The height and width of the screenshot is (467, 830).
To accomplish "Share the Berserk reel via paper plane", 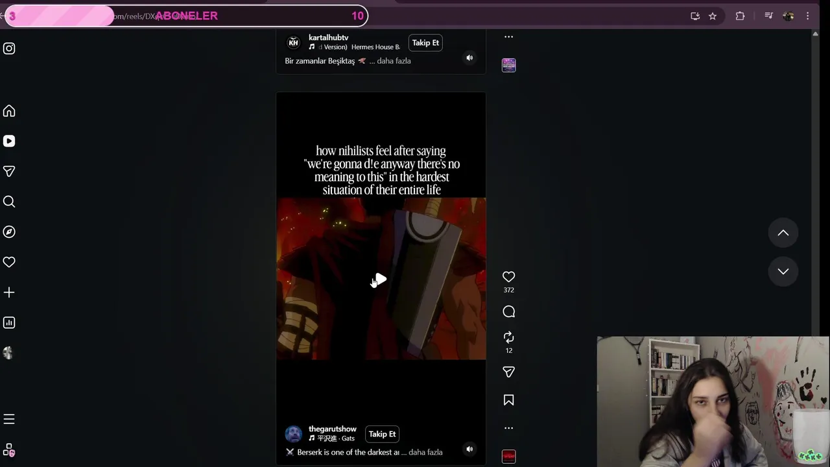I will coord(508,372).
